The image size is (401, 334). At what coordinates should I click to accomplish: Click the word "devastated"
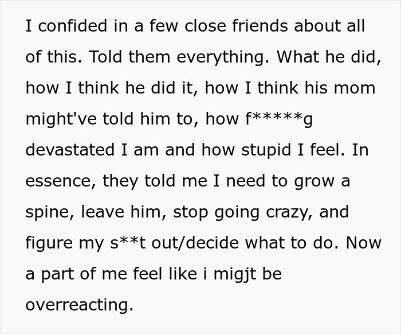pyautogui.click(x=70, y=150)
